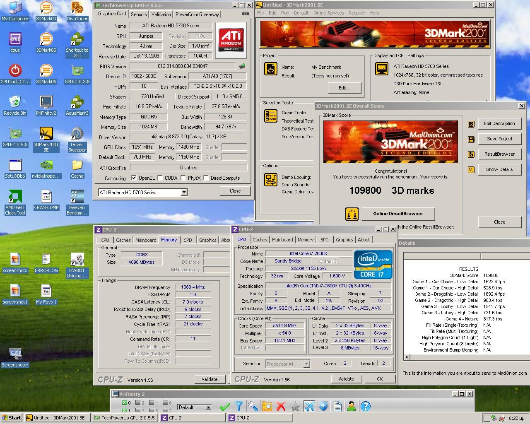The height and width of the screenshot is (424, 530).
Task: Toggle the PhysX checkbox in GPU-Z
Action: [183, 178]
